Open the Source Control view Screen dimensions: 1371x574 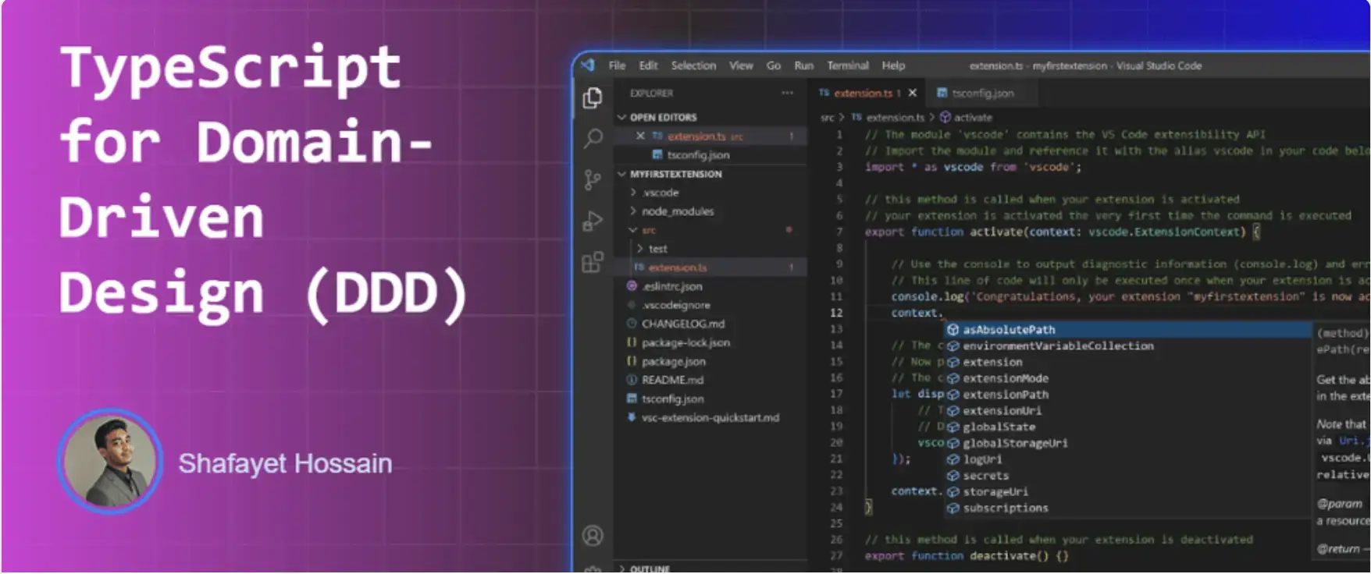click(593, 180)
